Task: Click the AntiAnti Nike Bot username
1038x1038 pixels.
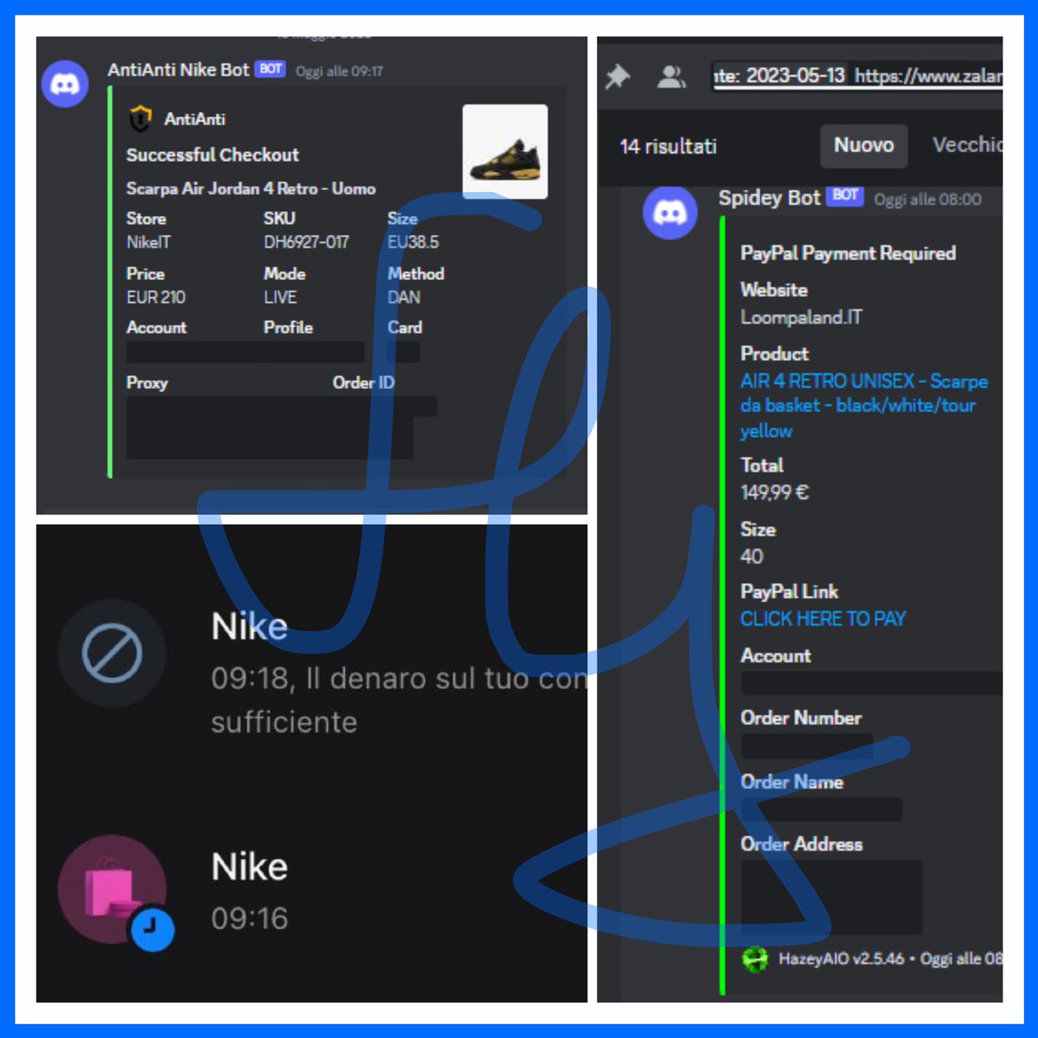Action: pos(178,70)
